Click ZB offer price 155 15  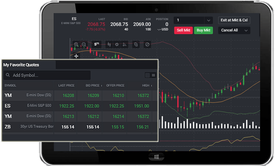[118, 127]
